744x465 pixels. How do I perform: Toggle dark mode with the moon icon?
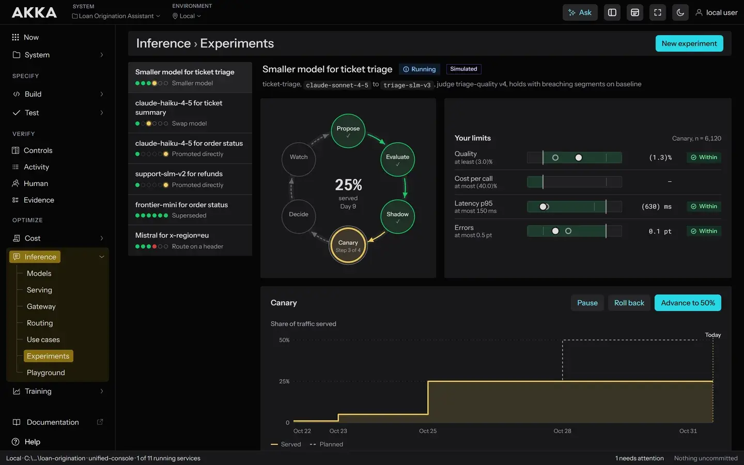680,12
